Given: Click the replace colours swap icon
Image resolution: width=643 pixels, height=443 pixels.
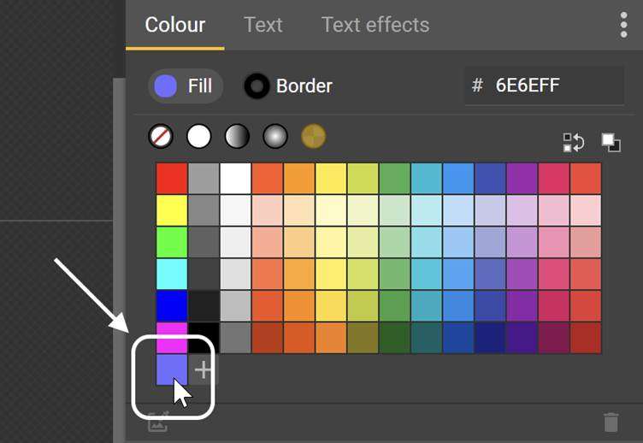Looking at the screenshot, I should (573, 142).
